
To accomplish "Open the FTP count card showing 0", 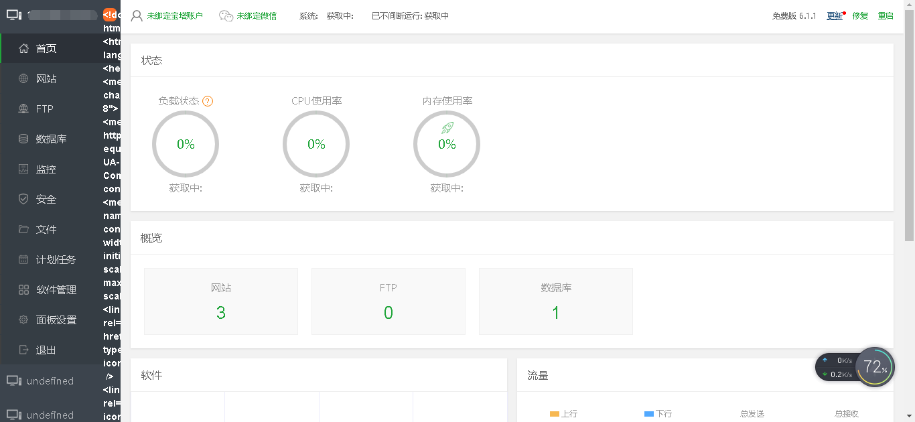I will point(389,301).
